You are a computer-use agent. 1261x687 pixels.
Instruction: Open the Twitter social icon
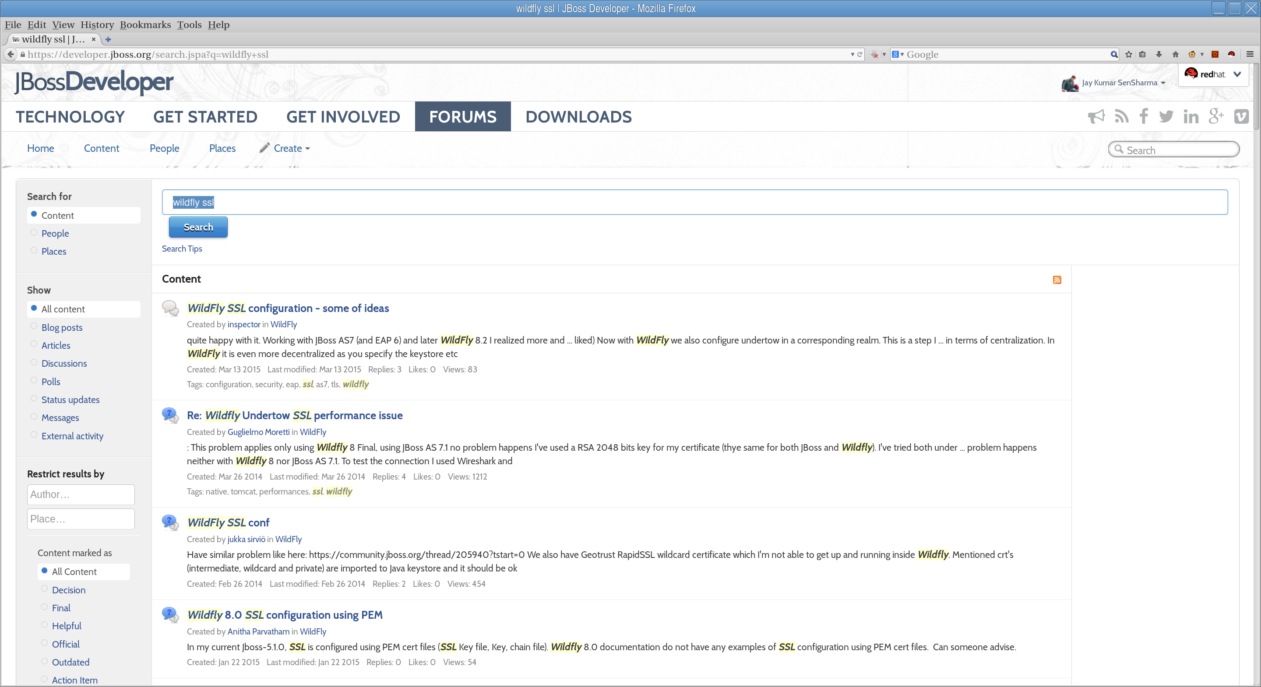[x=1166, y=116]
